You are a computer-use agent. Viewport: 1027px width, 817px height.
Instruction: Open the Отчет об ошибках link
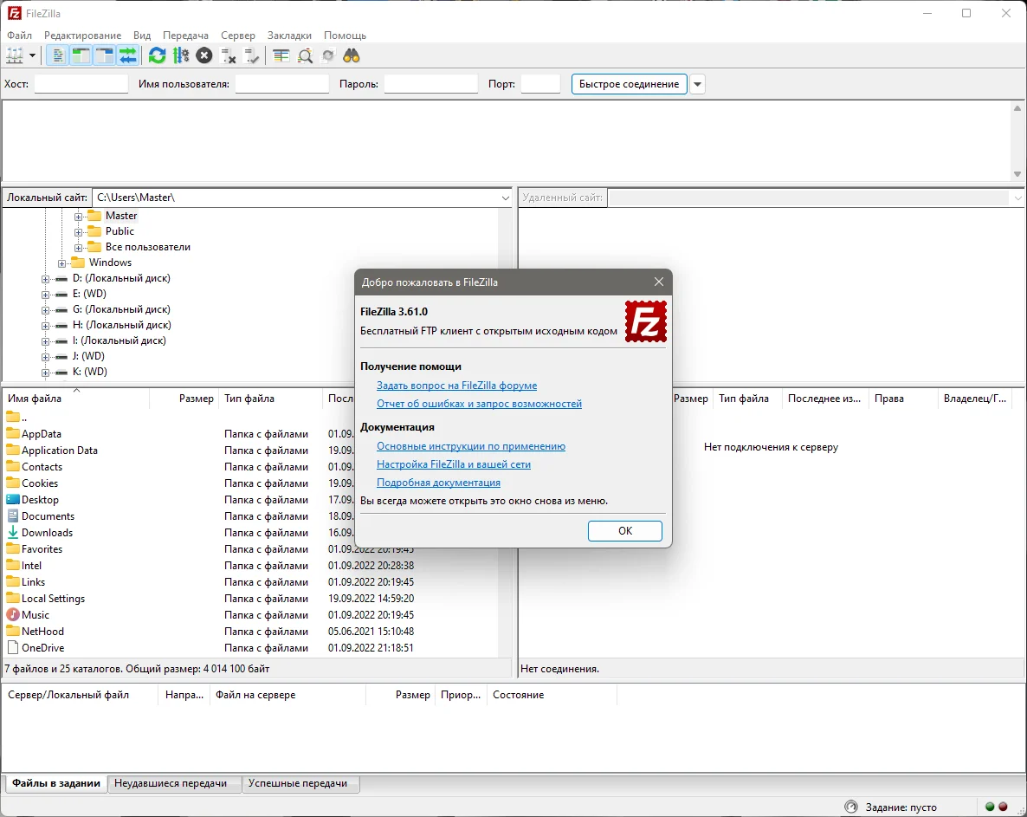[x=479, y=404]
